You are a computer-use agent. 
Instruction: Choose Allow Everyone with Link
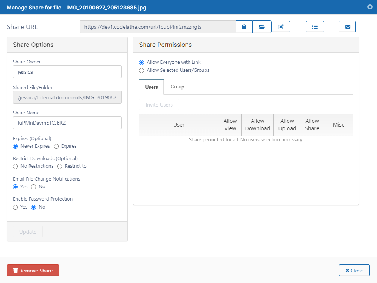[x=142, y=62]
